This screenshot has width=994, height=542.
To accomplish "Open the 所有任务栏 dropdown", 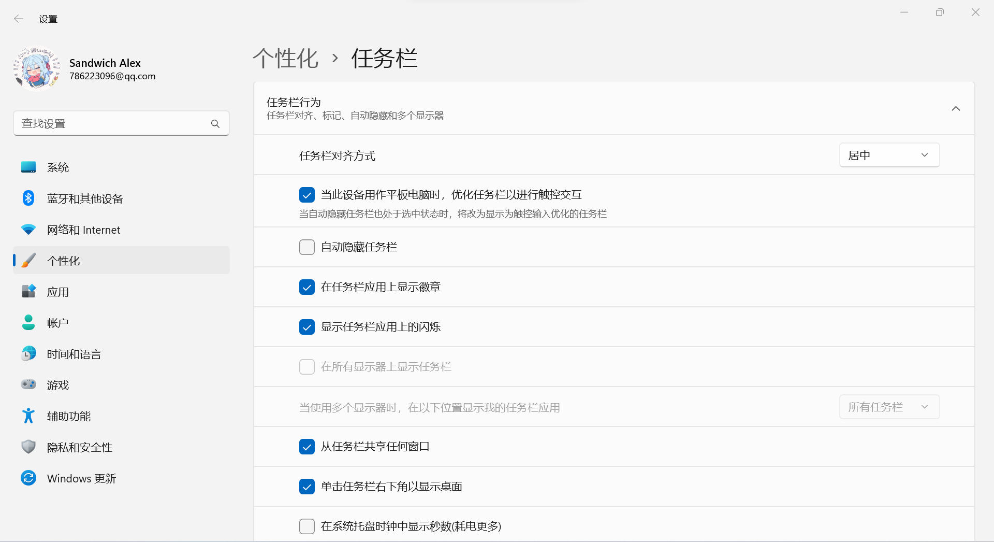I will pos(888,407).
